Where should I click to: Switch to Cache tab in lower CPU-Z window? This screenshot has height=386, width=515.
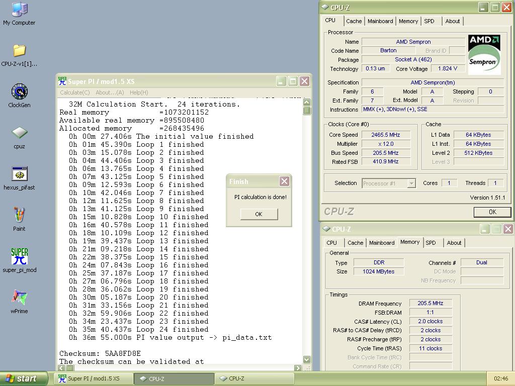click(356, 243)
